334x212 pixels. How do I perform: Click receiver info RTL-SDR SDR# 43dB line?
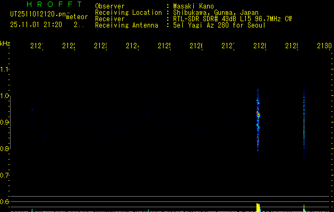point(233,19)
